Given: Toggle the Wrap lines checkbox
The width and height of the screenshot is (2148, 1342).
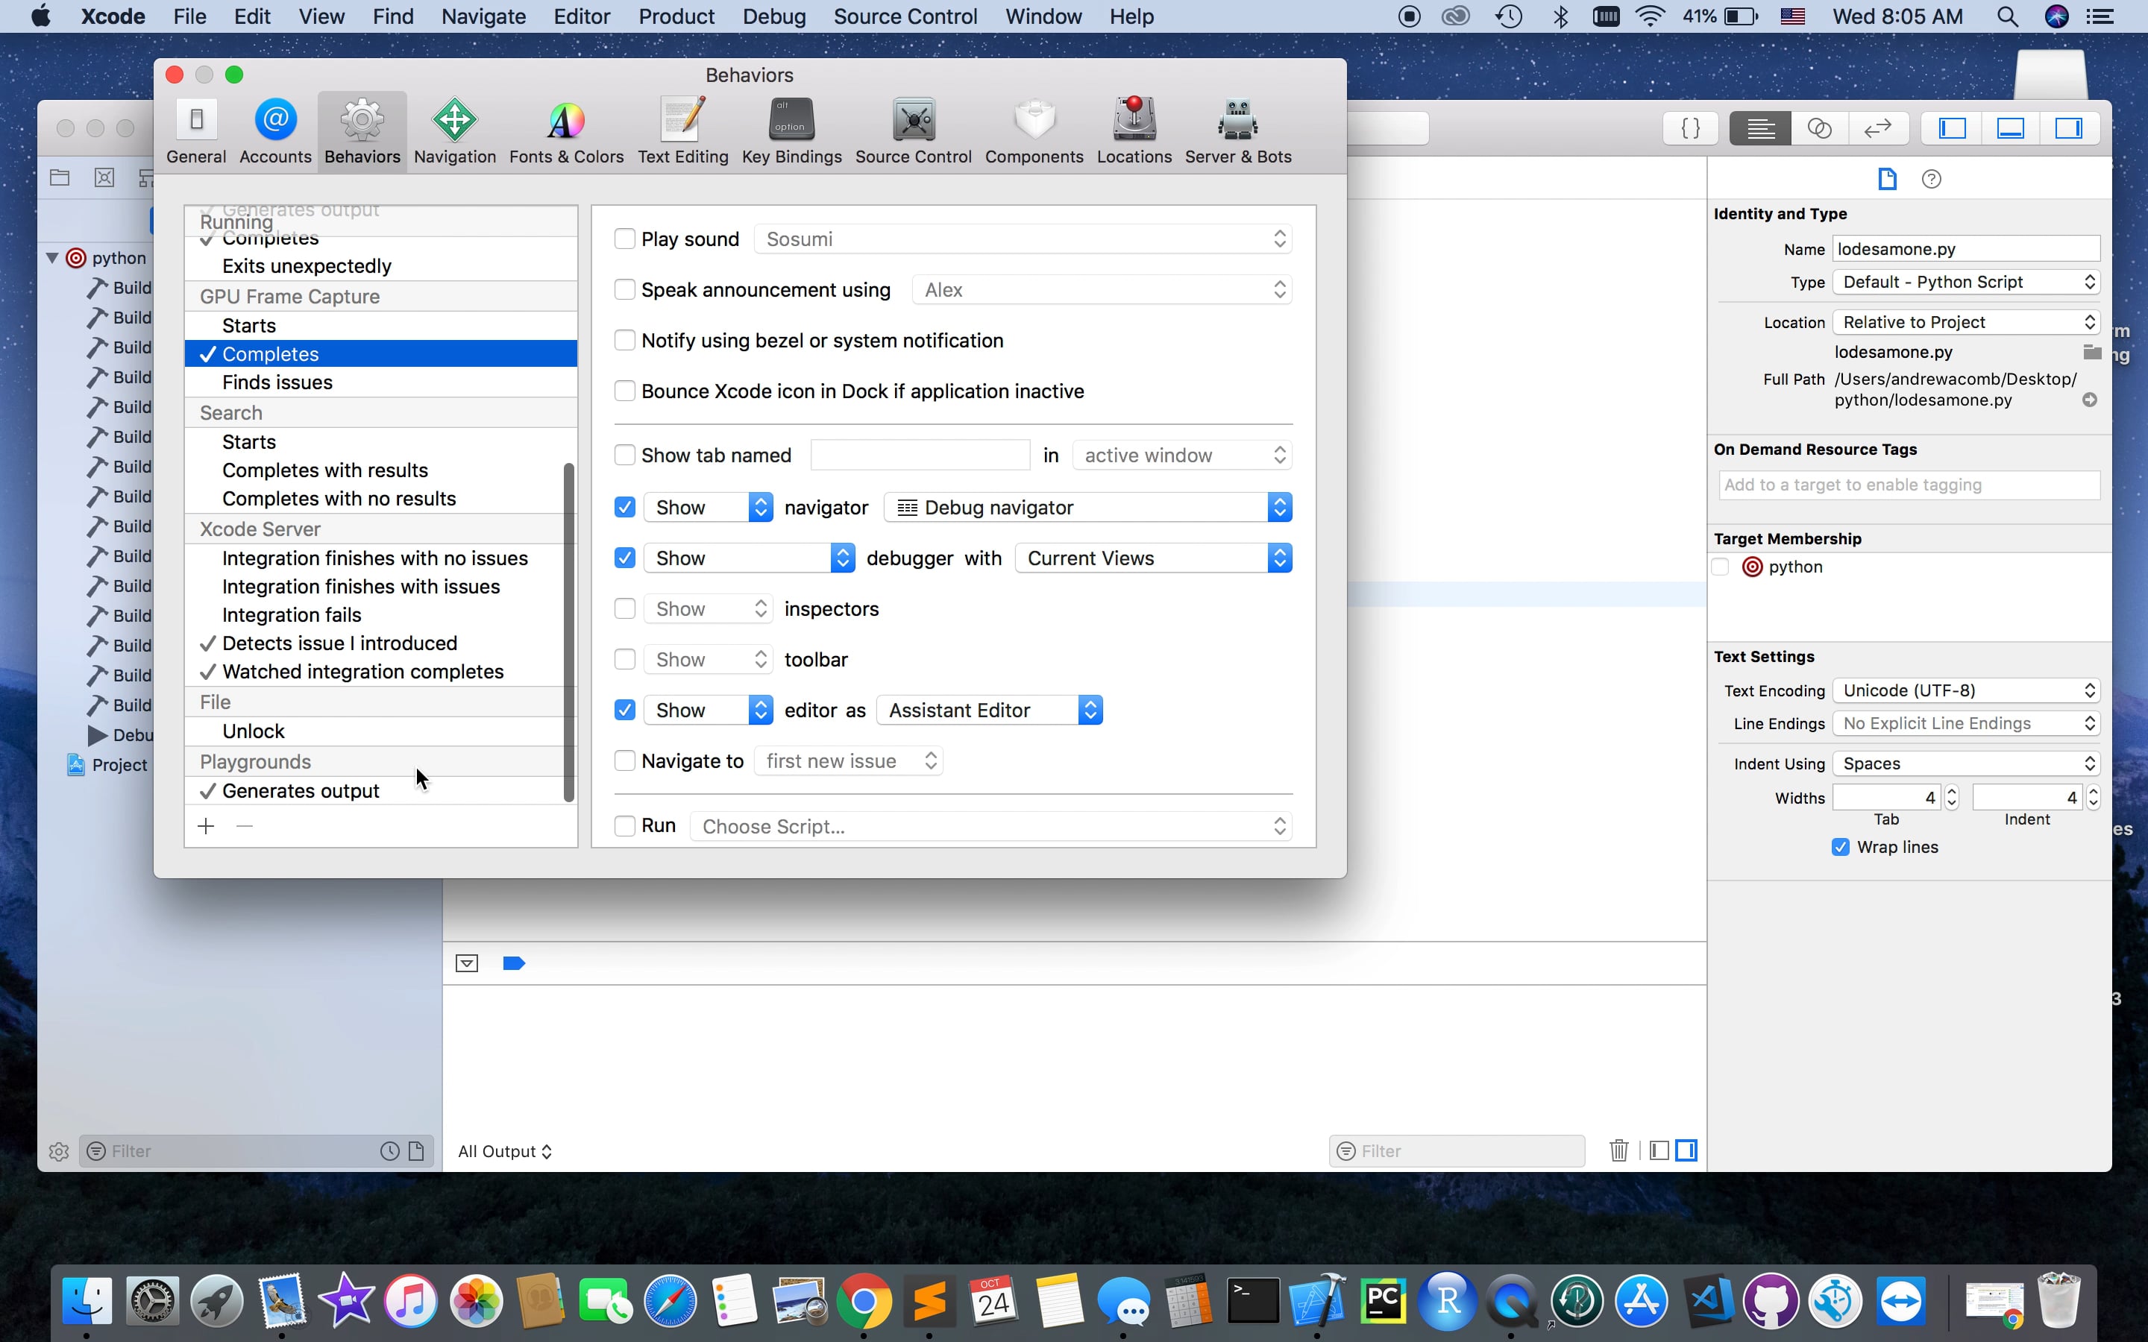Looking at the screenshot, I should (x=1840, y=847).
